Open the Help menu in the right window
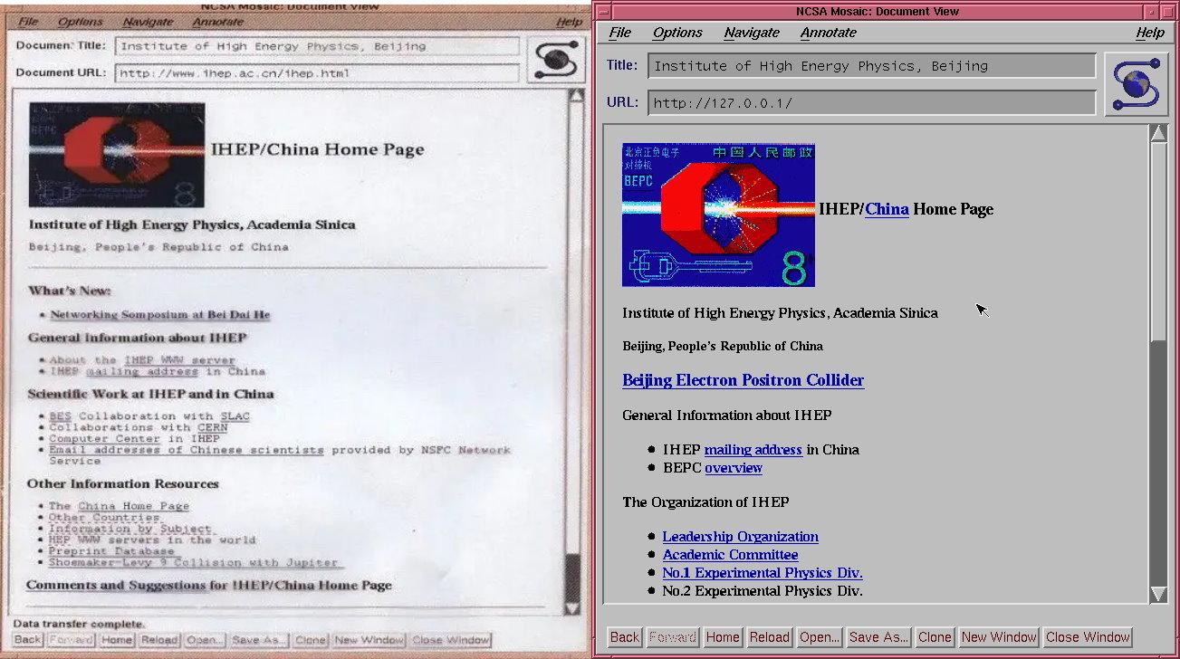Screen dimensions: 1180x659 (x=1150, y=33)
